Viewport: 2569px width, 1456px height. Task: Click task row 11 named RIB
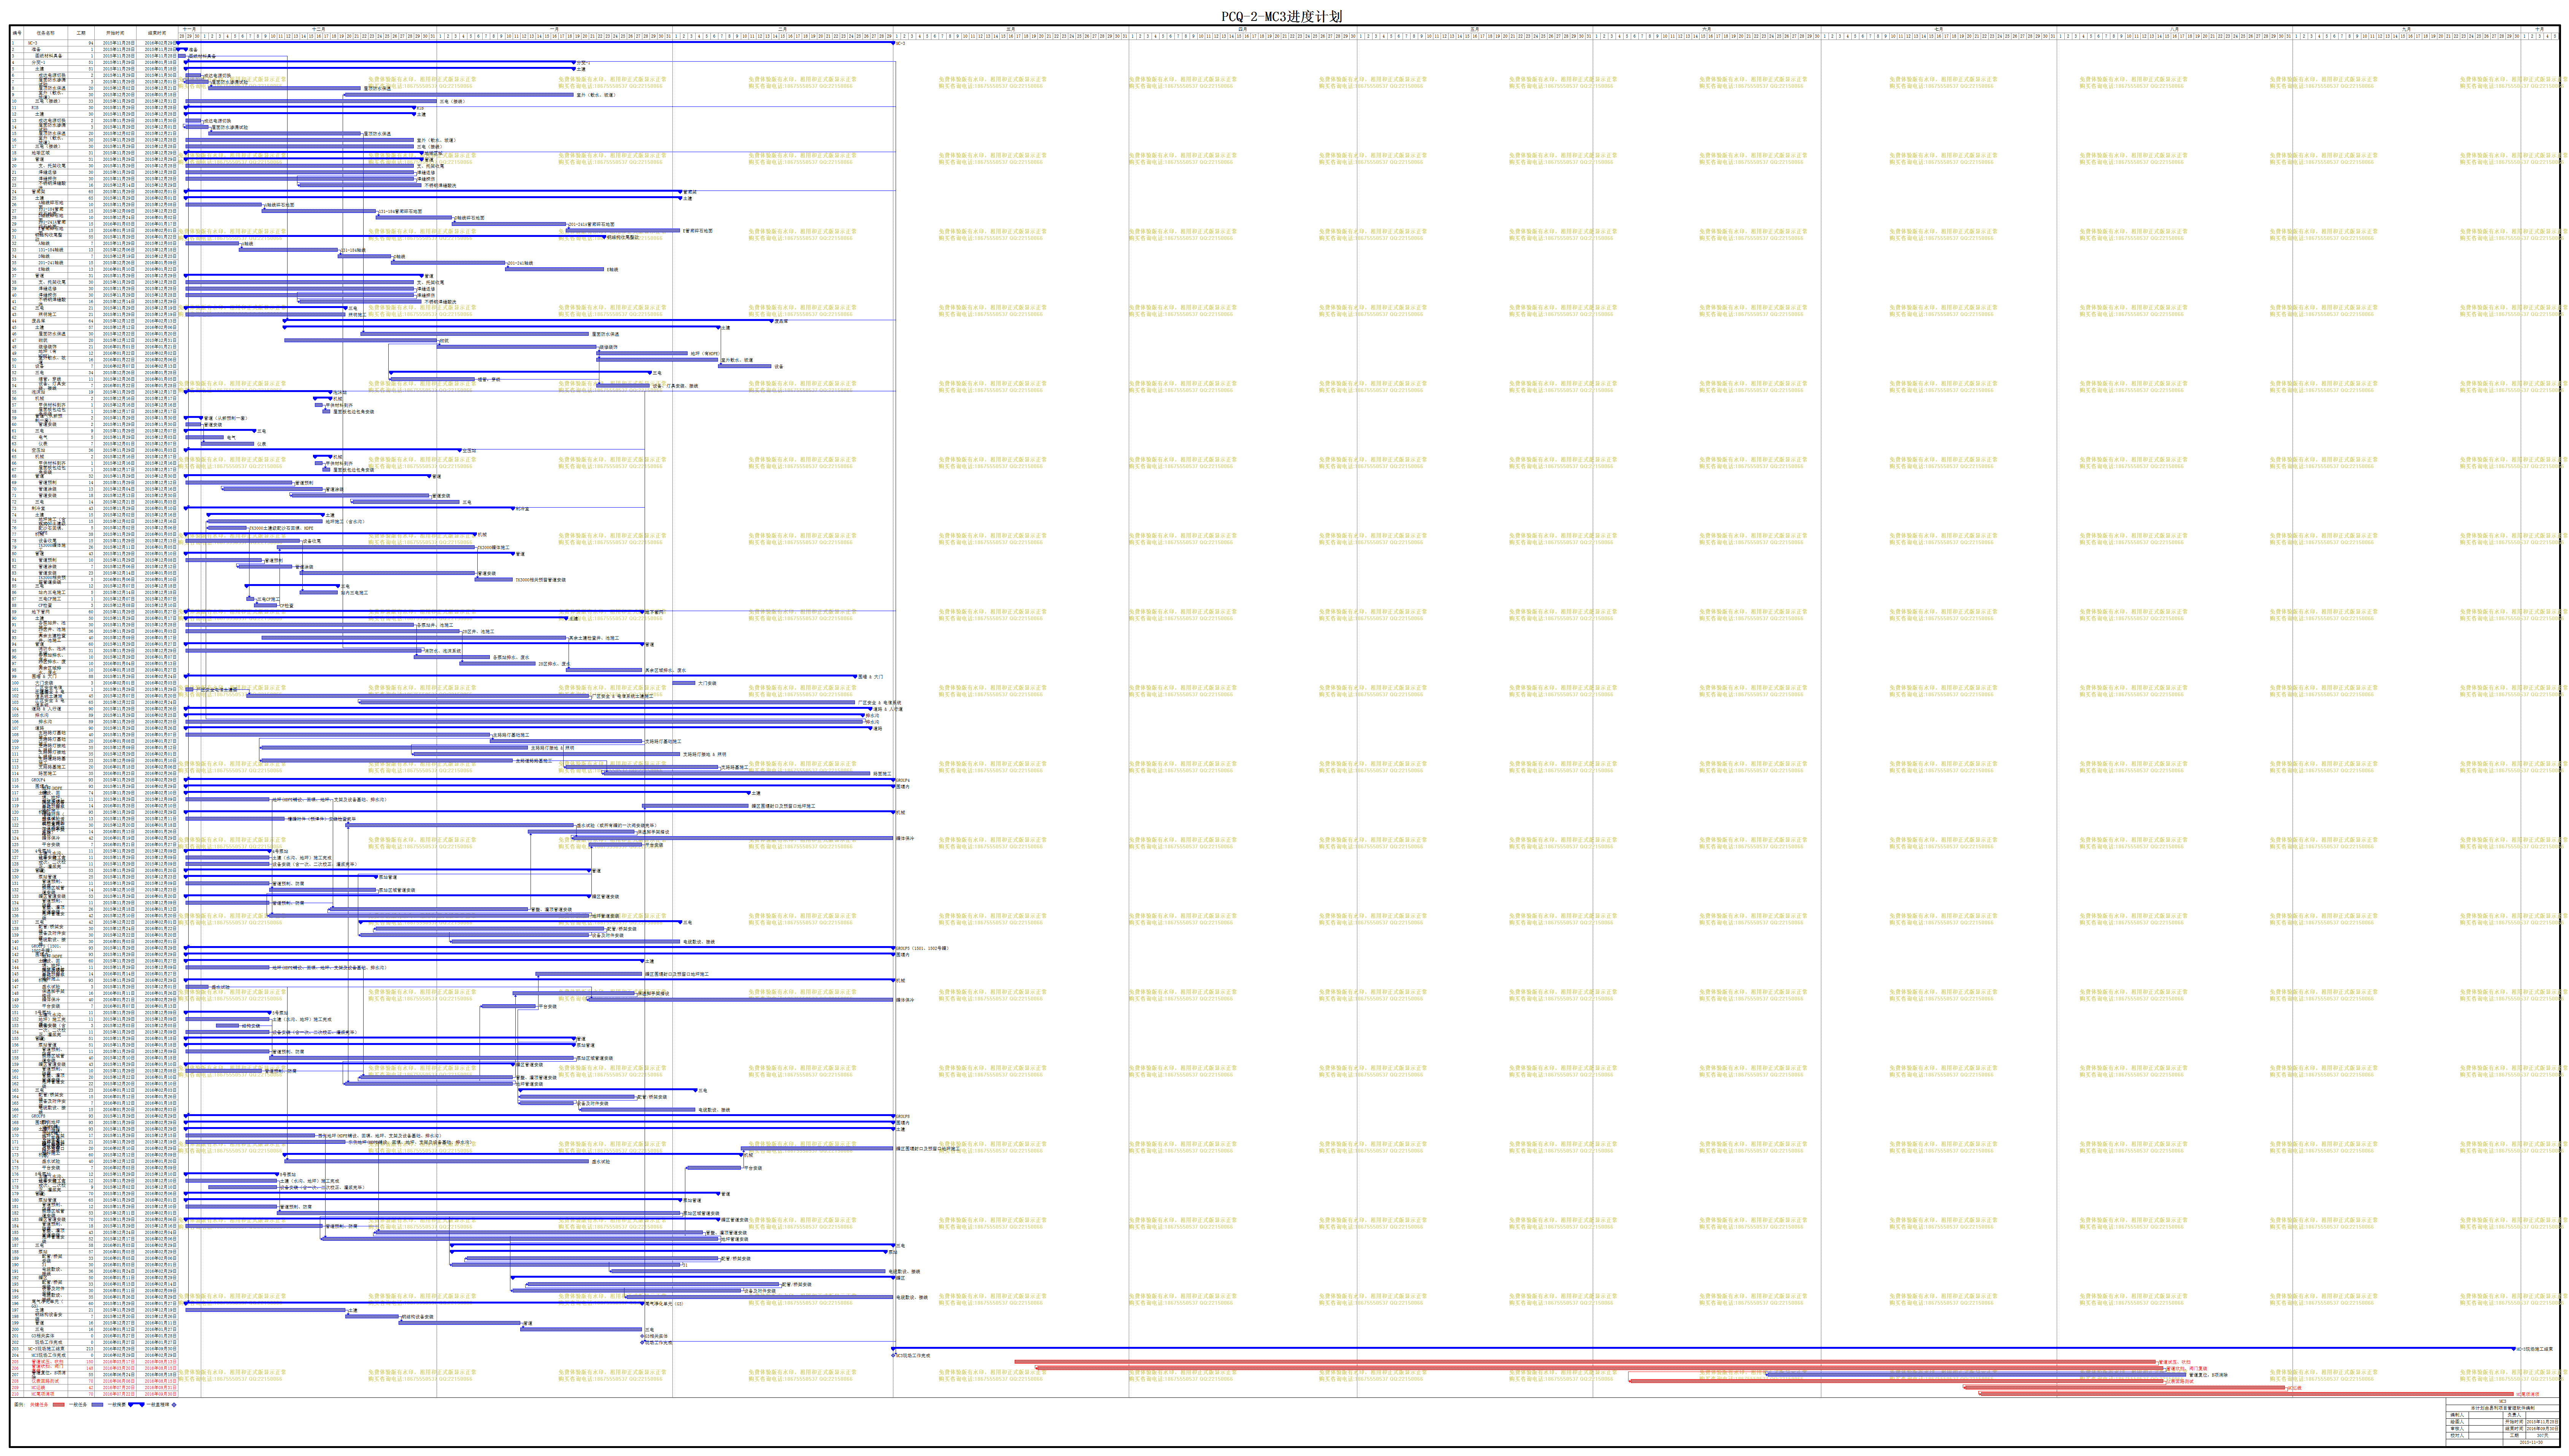coord(94,108)
